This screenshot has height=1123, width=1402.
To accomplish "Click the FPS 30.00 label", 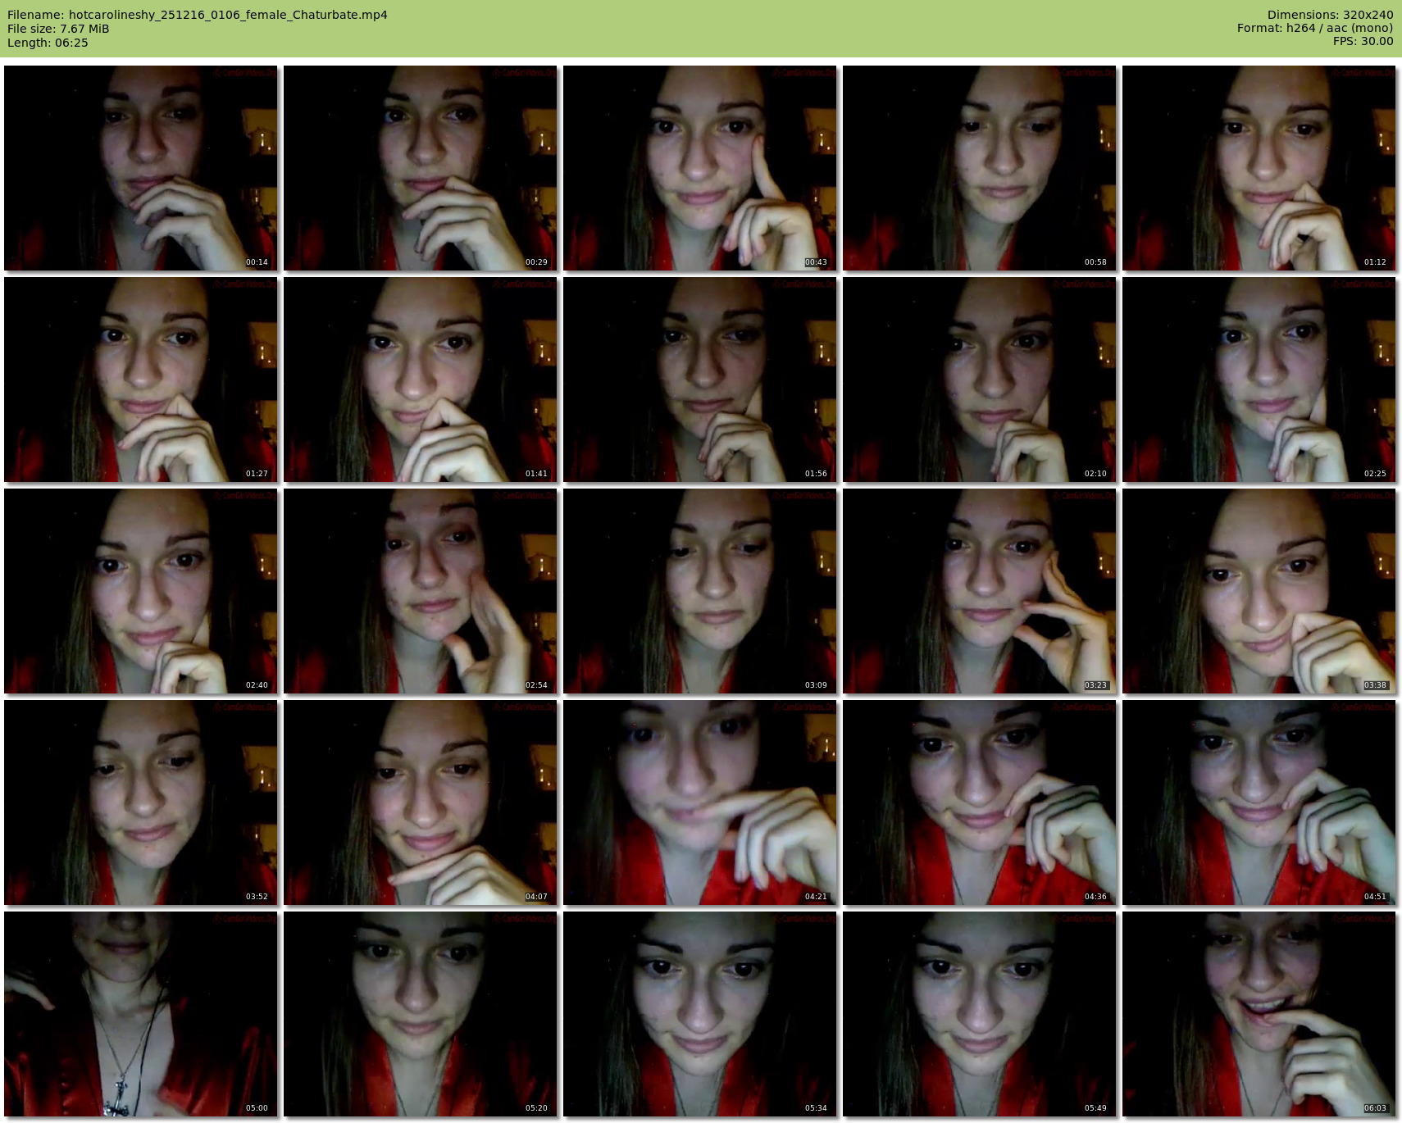I will [x=1363, y=41].
